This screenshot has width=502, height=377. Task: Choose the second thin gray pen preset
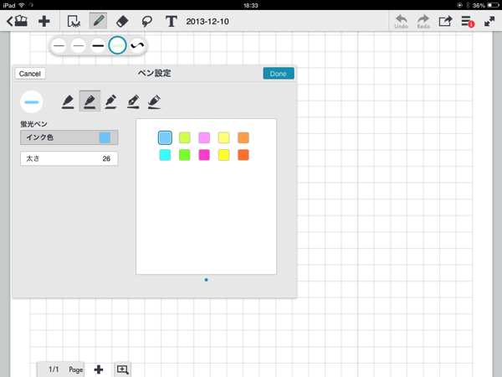[79, 45]
